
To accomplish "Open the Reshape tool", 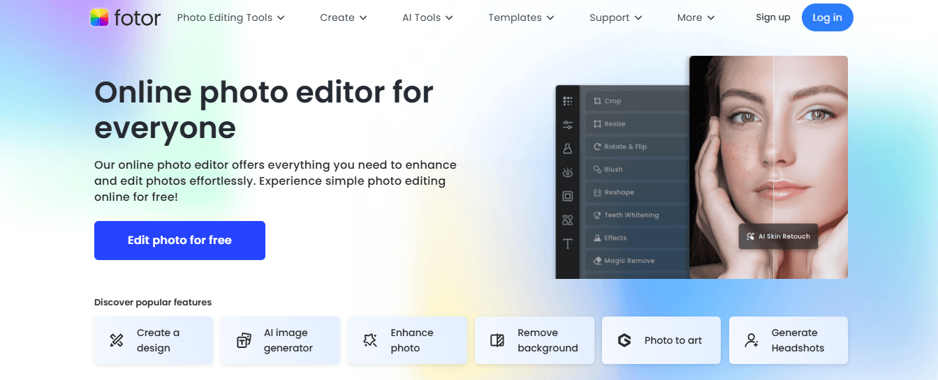I will point(637,192).
